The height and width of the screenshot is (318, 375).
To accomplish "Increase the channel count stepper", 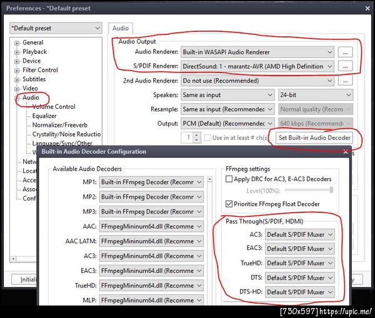I will point(196,135).
